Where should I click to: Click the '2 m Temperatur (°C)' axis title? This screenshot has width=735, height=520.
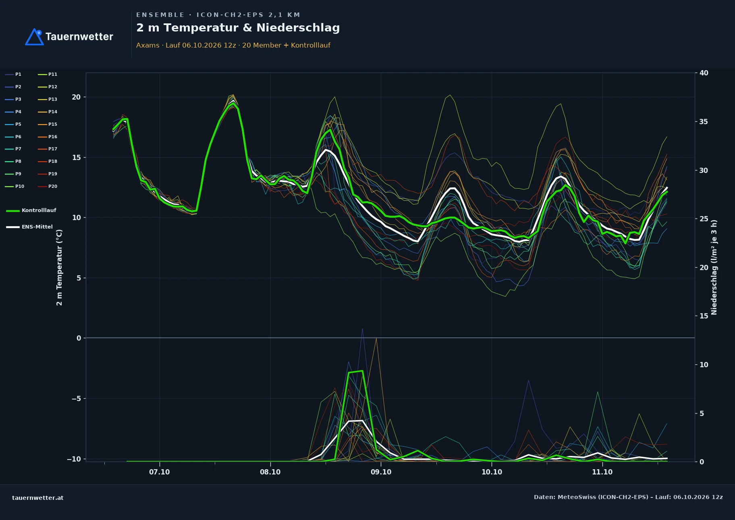click(x=59, y=267)
